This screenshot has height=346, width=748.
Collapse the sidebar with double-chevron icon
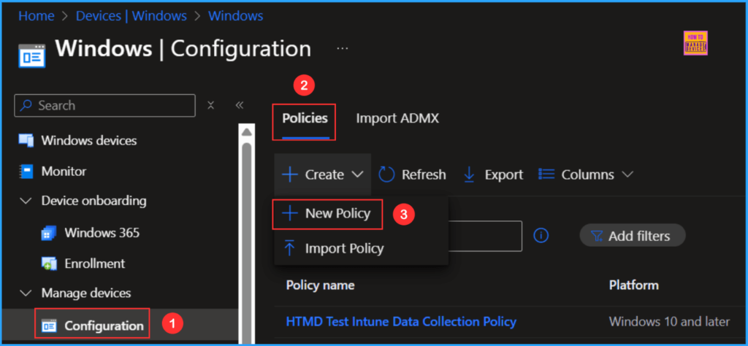point(239,105)
